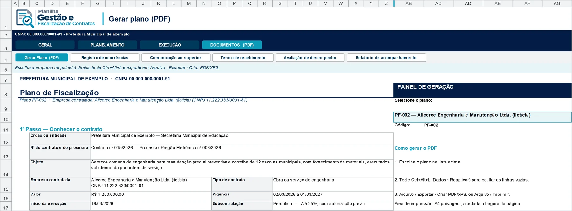Screen dimensions: 572x211
Task: Select column header AB
Action: tap(409, 3)
